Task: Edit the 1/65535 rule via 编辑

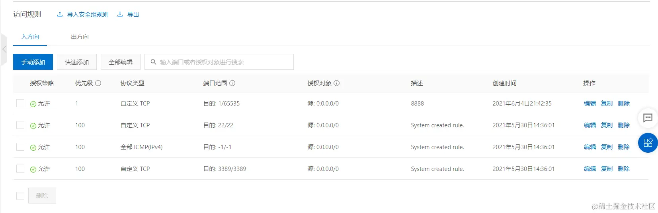Action: click(590, 103)
